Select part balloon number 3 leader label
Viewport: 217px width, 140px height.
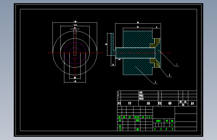[x=155, y=82]
